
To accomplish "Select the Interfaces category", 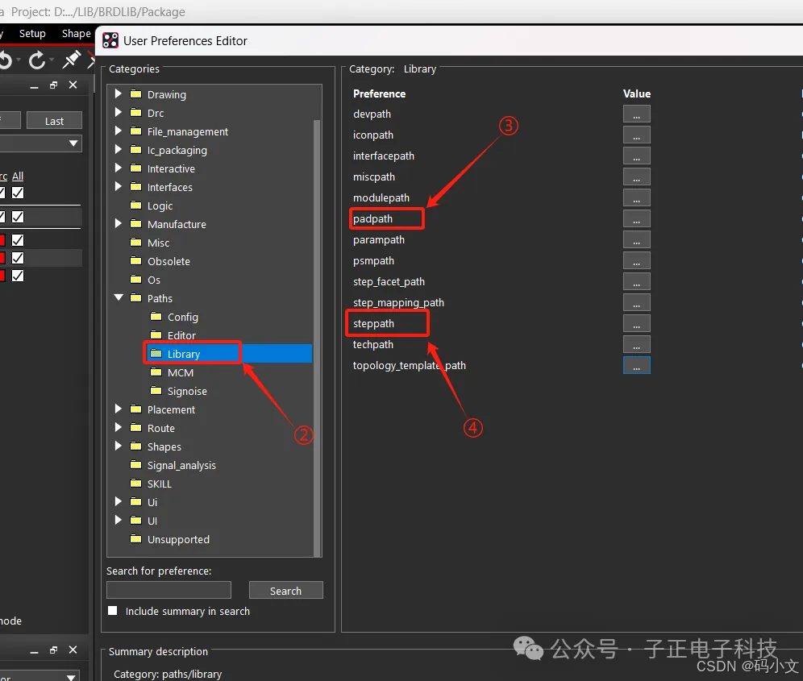I will click(170, 187).
